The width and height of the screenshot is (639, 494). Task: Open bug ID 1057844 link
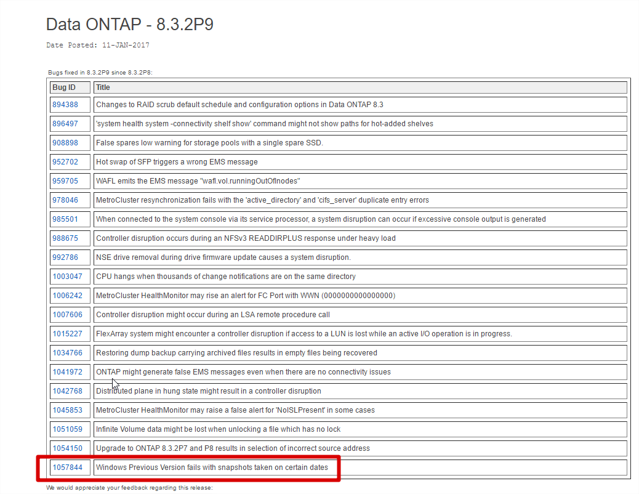67,468
